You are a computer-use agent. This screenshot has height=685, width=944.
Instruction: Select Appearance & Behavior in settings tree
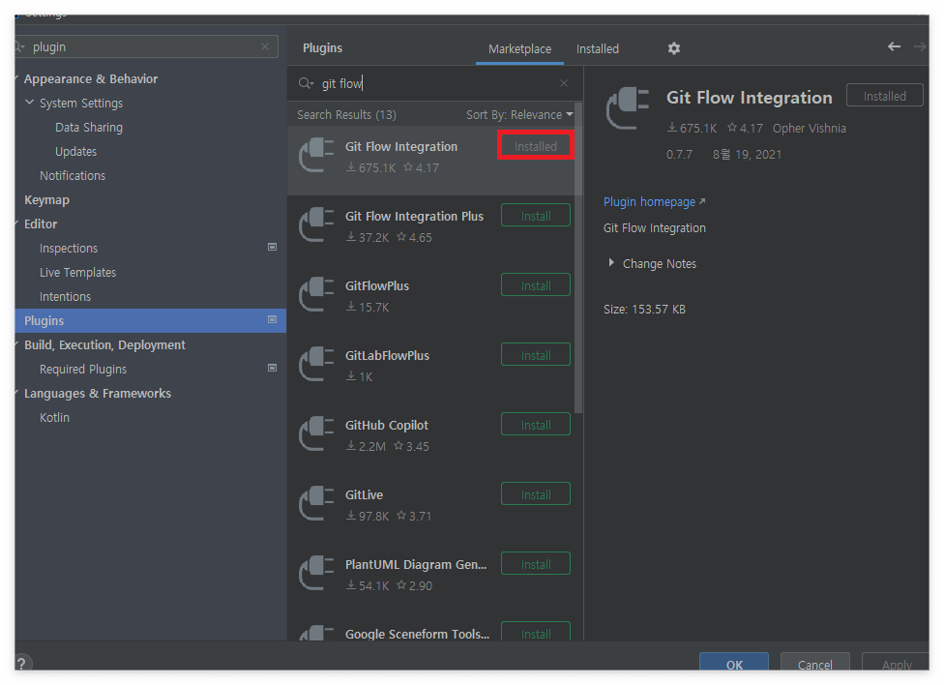tap(91, 79)
